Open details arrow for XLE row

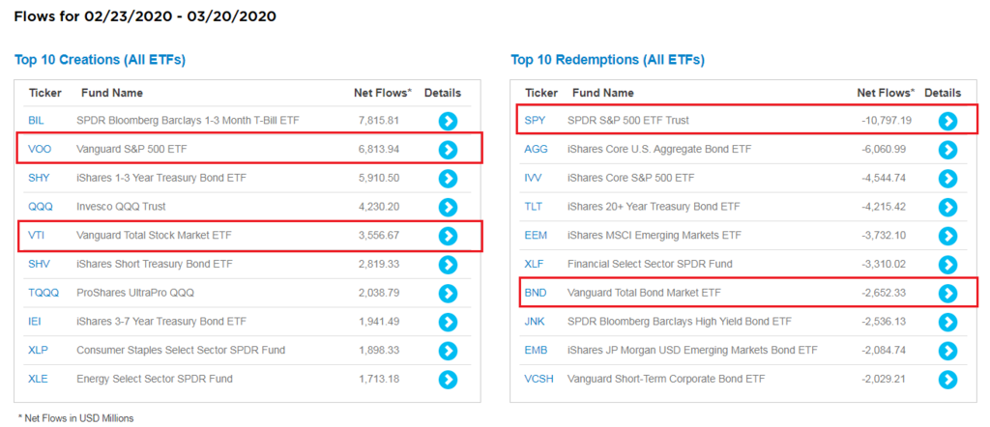pyautogui.click(x=448, y=379)
